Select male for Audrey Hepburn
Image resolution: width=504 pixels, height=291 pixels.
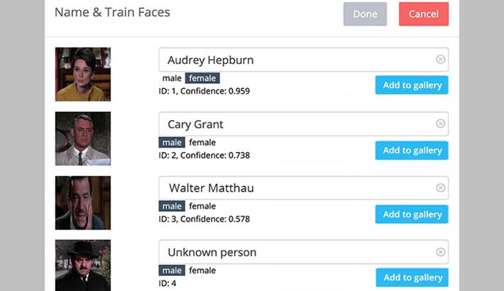point(172,78)
